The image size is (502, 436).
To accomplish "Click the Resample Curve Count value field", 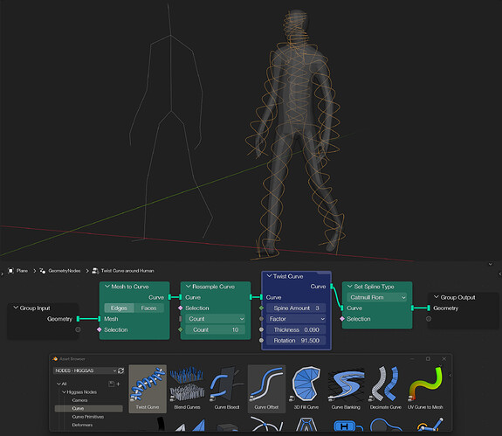I will coord(216,329).
